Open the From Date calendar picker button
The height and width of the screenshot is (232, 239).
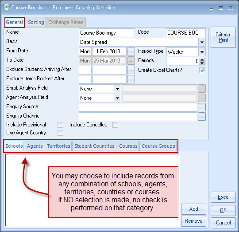coord(131,51)
